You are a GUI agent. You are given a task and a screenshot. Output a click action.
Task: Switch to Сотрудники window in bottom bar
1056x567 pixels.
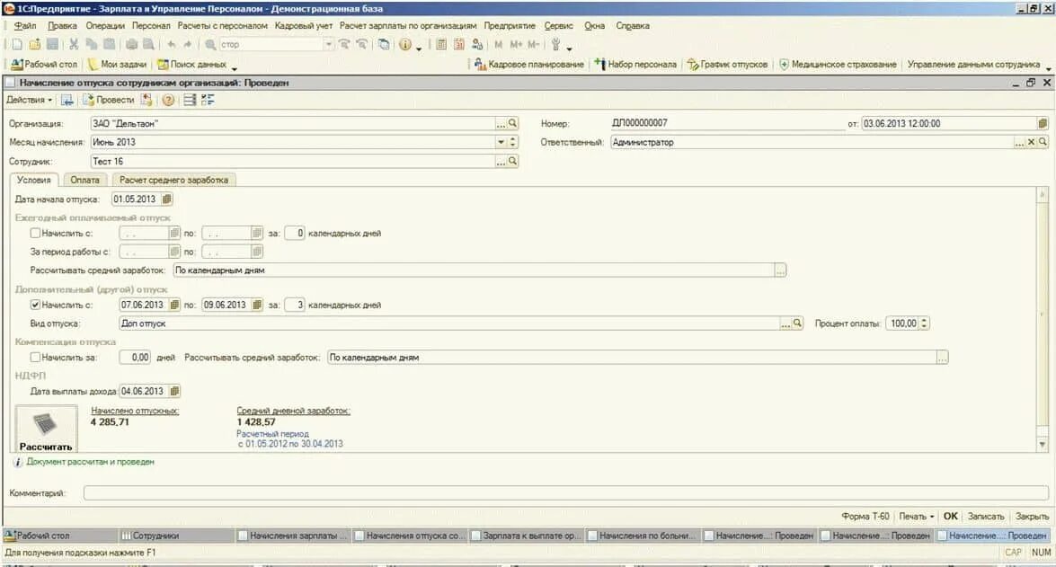pos(175,536)
